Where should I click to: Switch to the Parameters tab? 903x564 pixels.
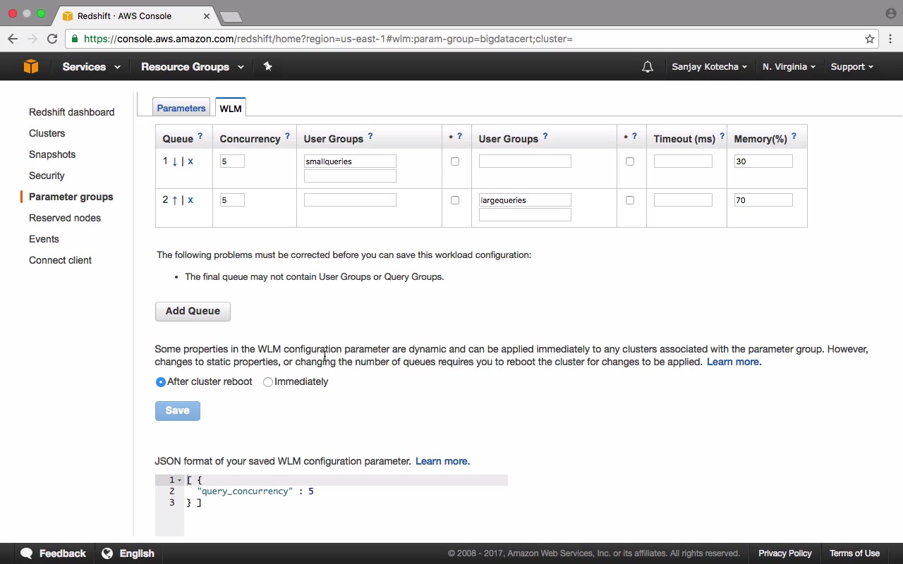click(x=181, y=108)
